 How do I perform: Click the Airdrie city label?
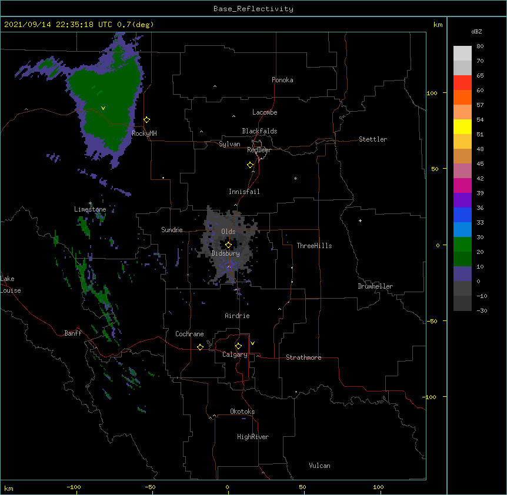(237, 316)
